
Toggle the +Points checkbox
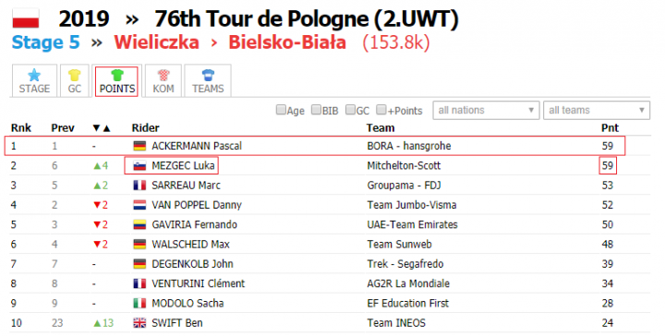tap(381, 110)
